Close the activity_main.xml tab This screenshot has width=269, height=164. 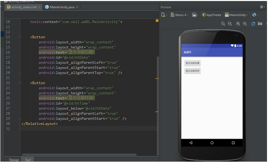coord(40,7)
